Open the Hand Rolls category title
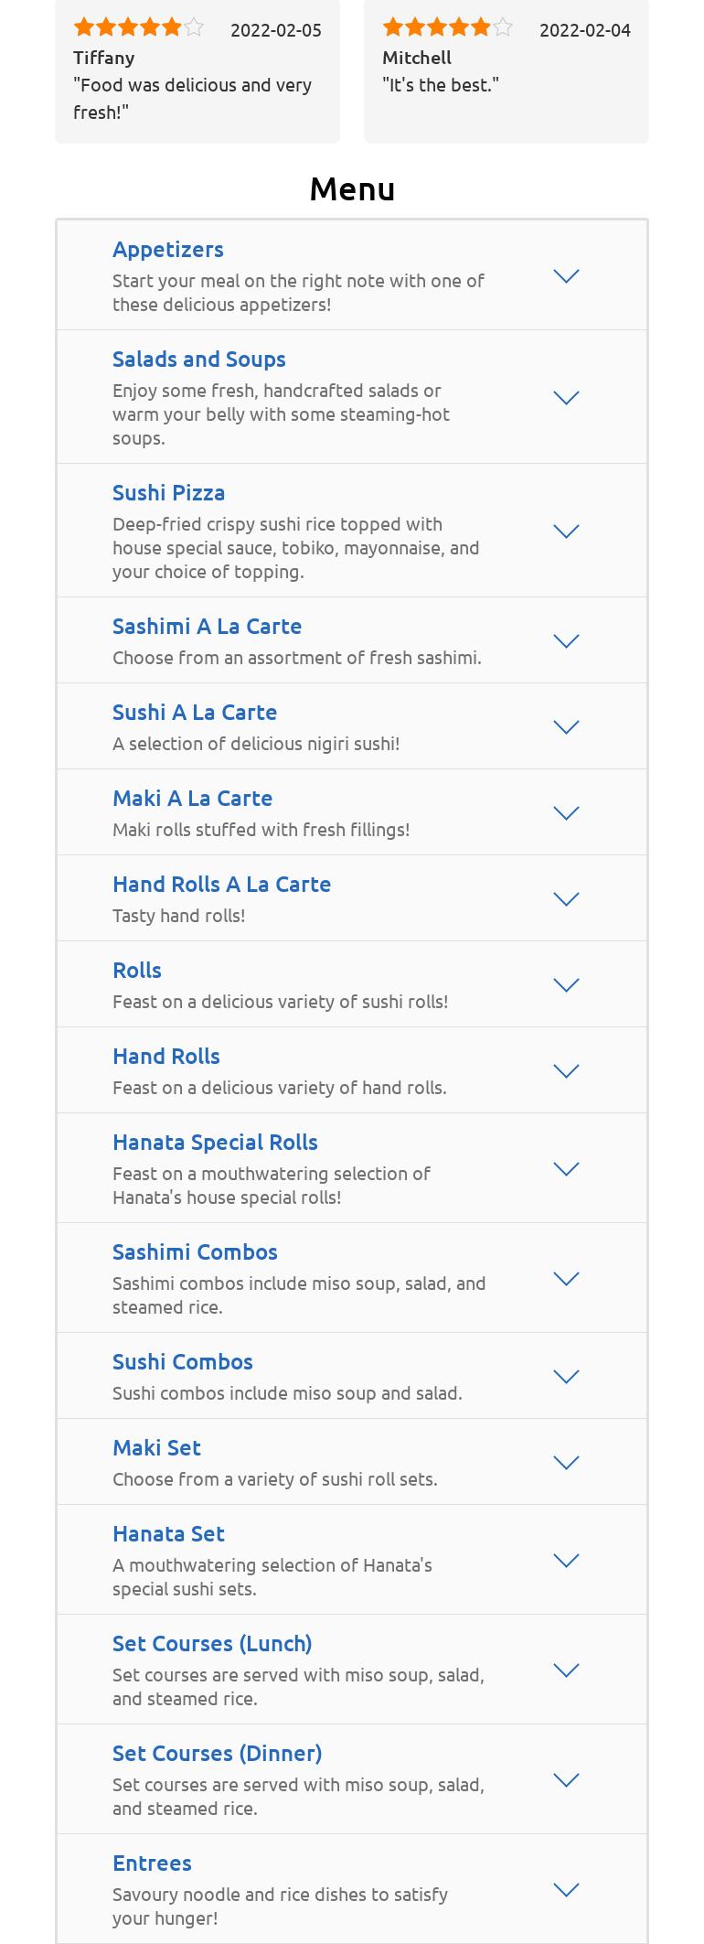The width and height of the screenshot is (704, 1944). pos(166,1057)
